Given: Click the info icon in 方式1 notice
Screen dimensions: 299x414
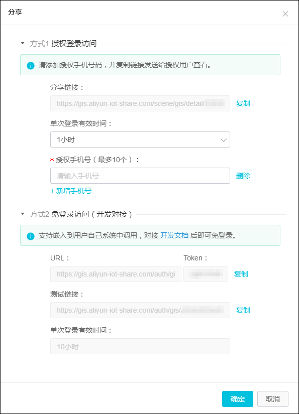Looking at the screenshot, I should point(31,65).
